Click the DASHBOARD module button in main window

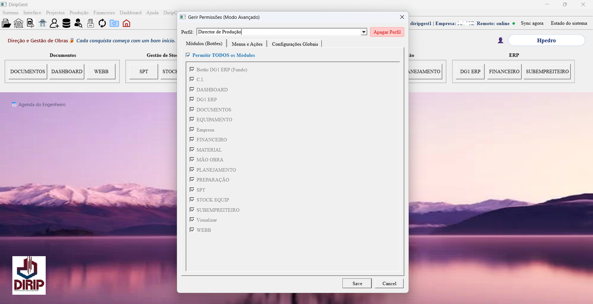[x=67, y=71]
